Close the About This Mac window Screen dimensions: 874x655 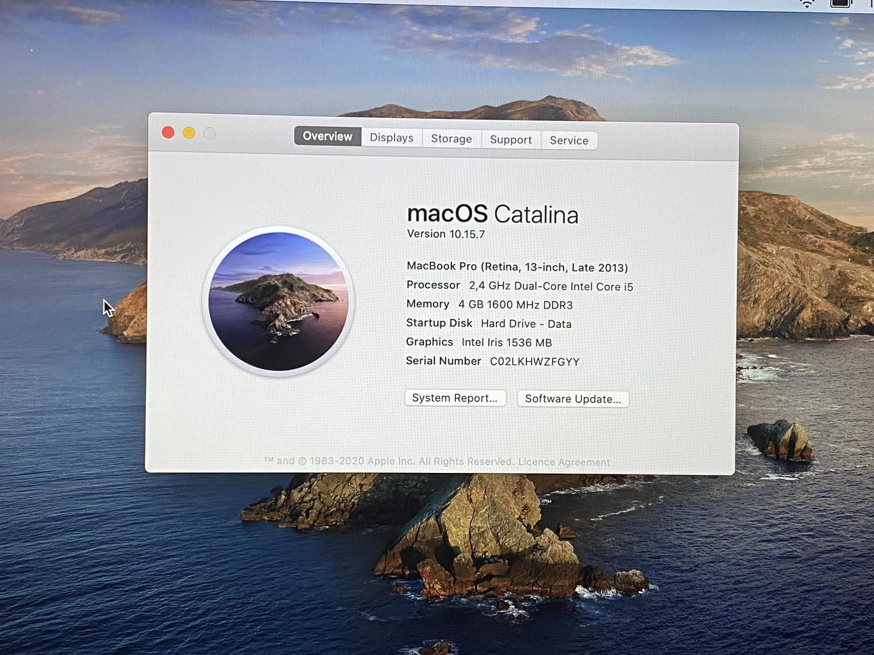pyautogui.click(x=168, y=132)
